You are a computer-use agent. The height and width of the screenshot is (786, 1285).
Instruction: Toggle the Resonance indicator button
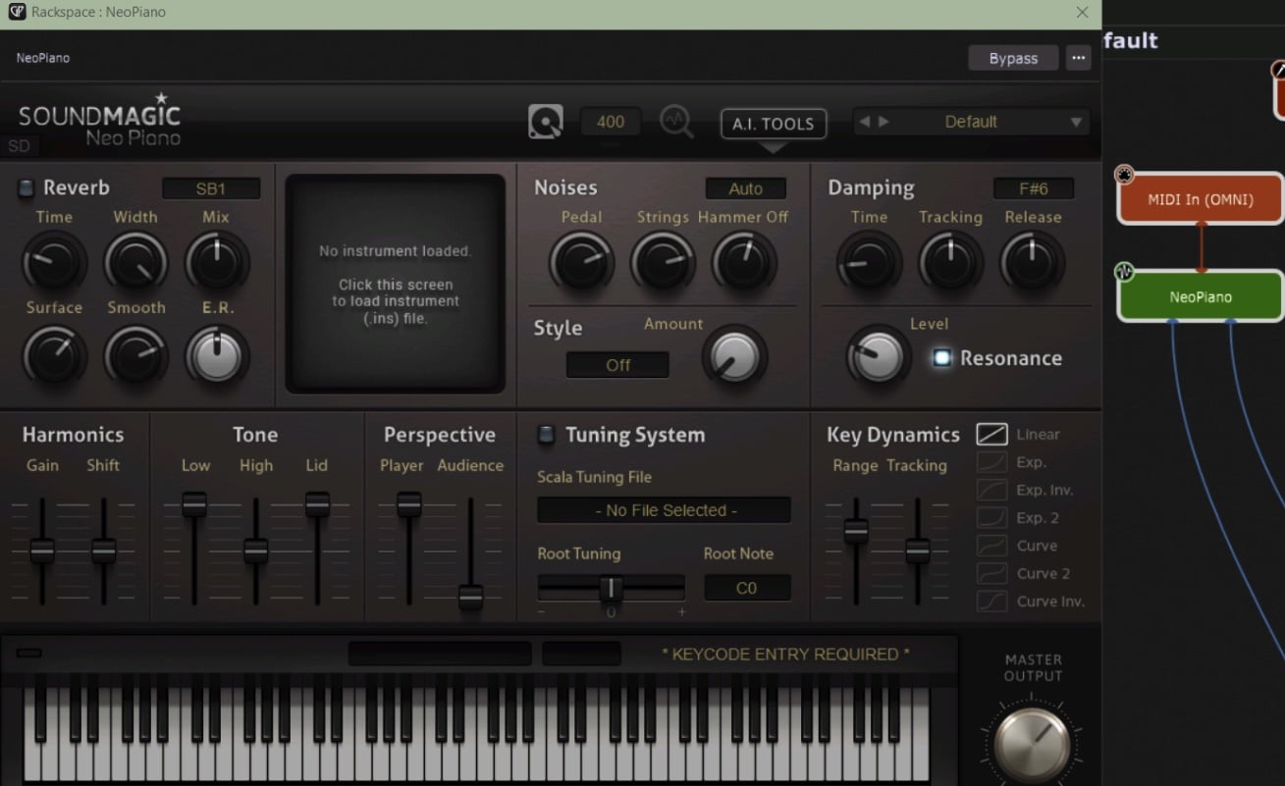point(941,358)
